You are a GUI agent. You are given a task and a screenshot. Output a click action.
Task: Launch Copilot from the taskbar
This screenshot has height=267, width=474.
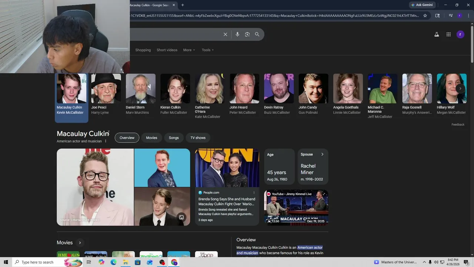coord(101,262)
